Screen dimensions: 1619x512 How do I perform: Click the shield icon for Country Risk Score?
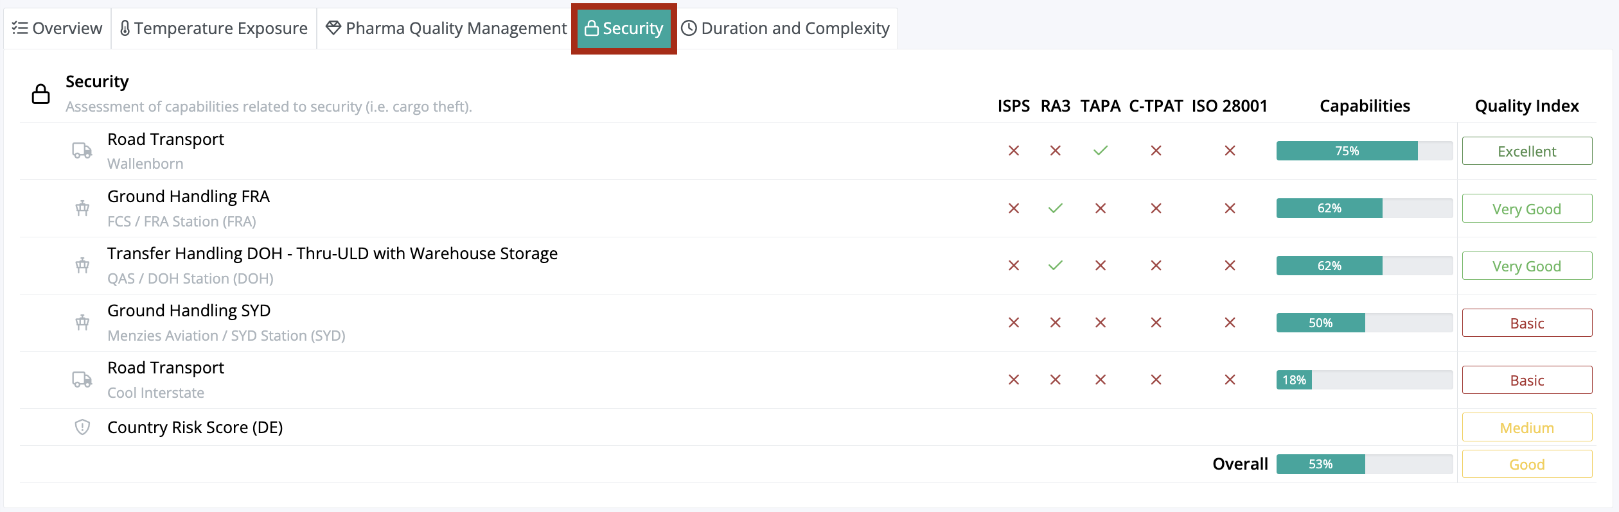coord(82,427)
